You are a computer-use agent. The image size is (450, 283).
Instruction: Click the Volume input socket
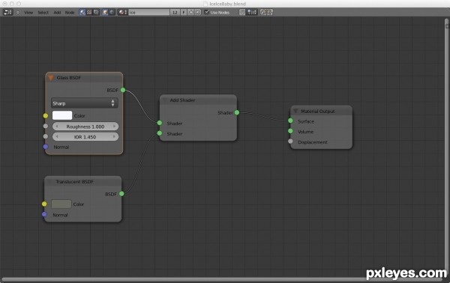[290, 131]
